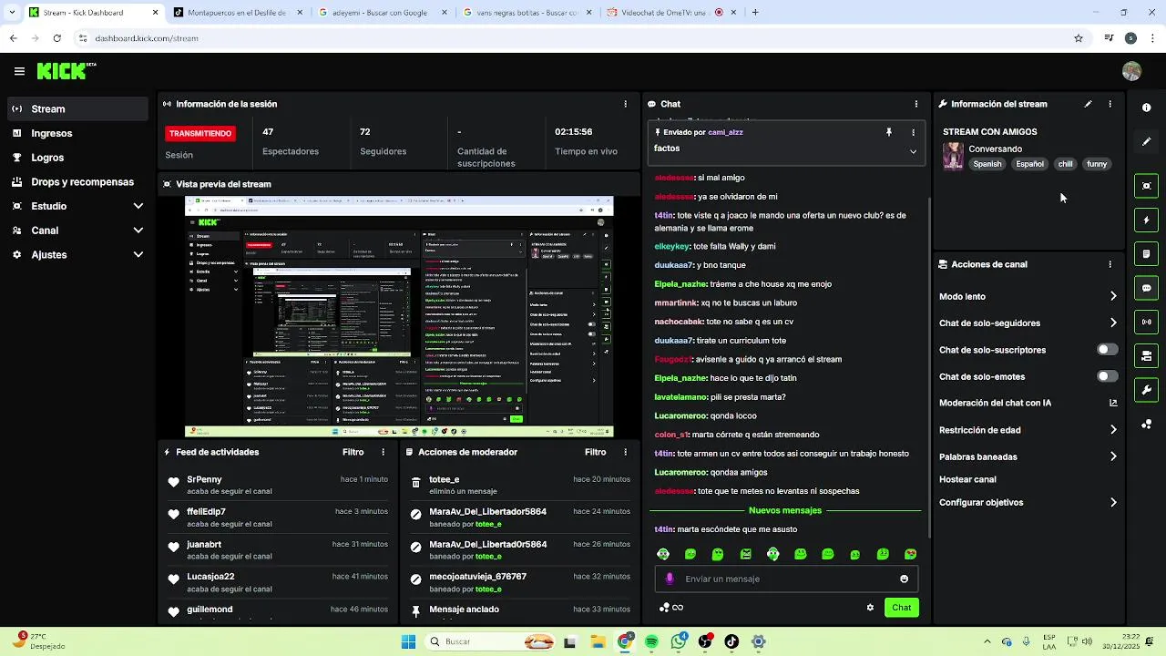Send message with the green Chat button
The width and height of the screenshot is (1166, 656).
[x=901, y=608]
